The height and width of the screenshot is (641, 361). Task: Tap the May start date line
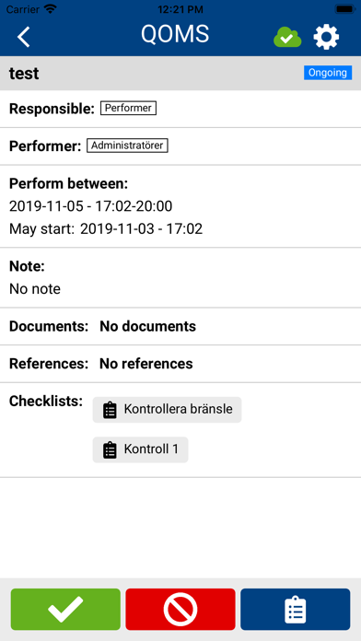[x=106, y=229]
